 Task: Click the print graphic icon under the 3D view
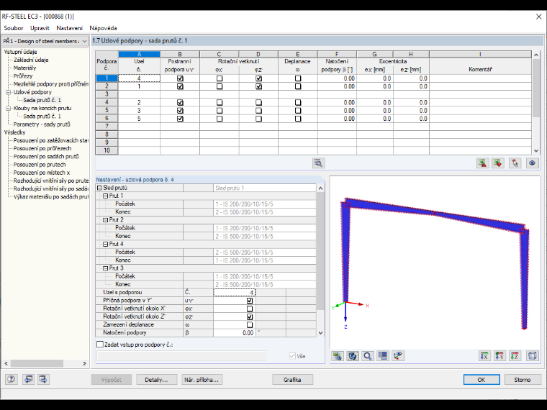point(338,356)
